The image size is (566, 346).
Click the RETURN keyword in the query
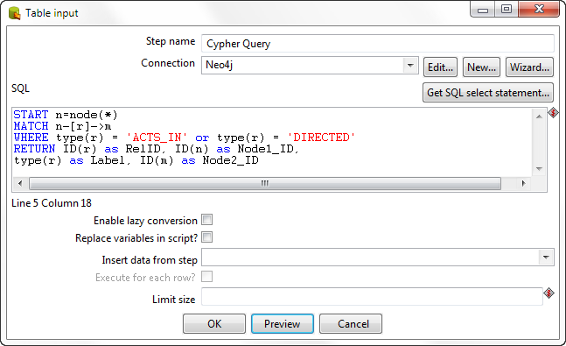[34, 149]
